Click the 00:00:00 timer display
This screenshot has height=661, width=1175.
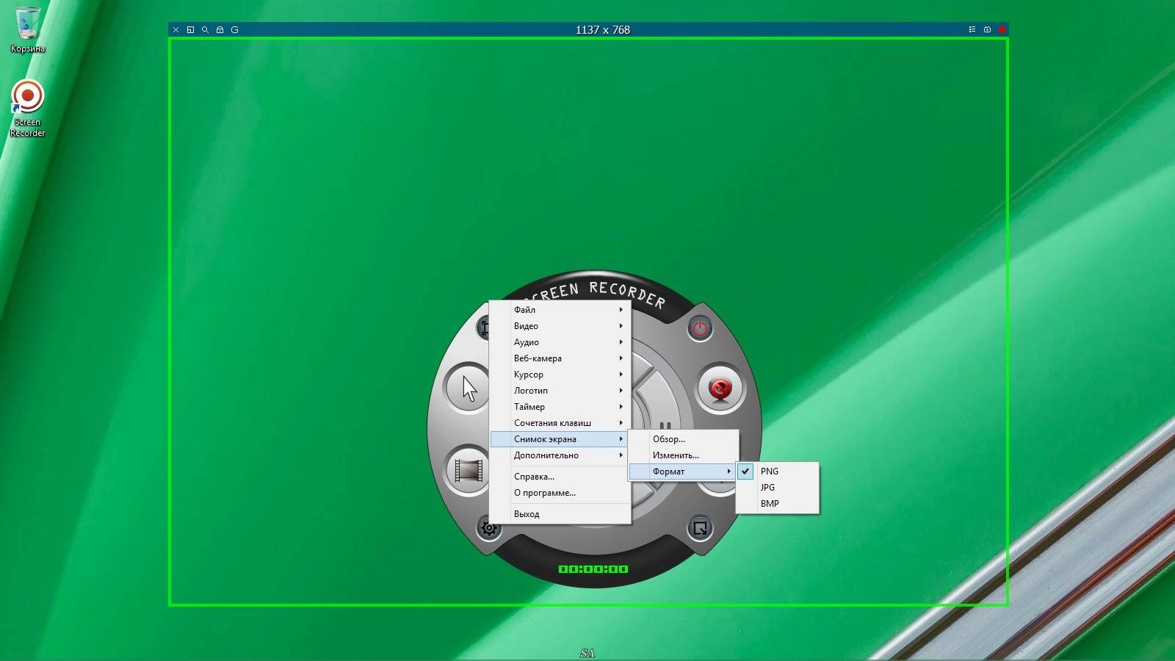pyautogui.click(x=593, y=569)
